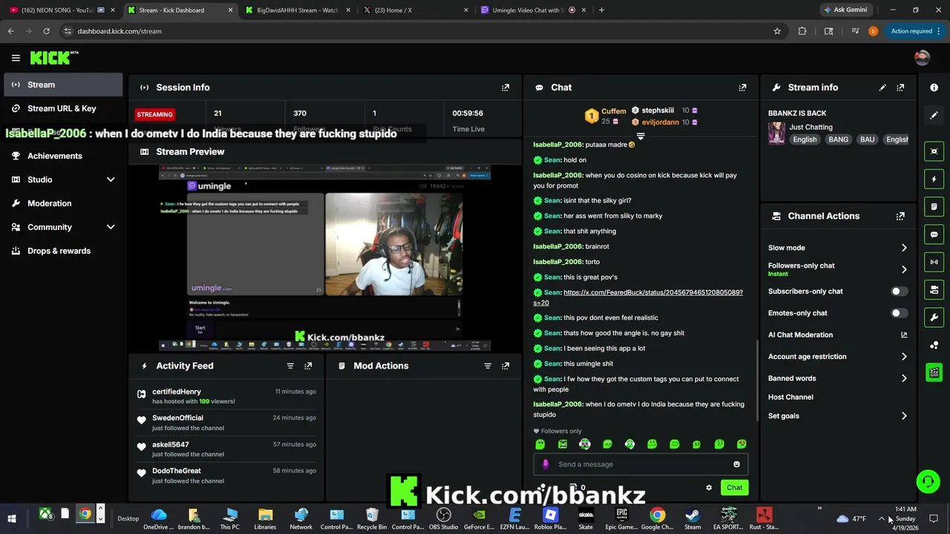The width and height of the screenshot is (950, 534).
Task: Click the stream preview video thumbnail
Action: tap(324, 257)
